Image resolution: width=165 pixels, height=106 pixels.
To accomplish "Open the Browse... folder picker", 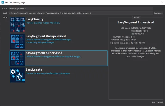I will 158,13.
